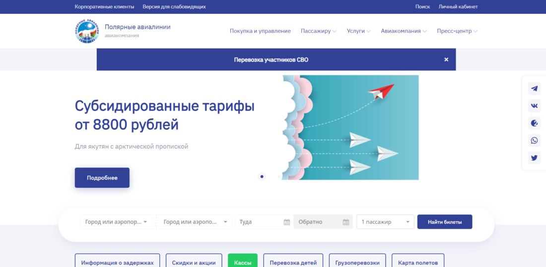This screenshot has width=546, height=267.
Task: Select the first carousel slide dot
Action: coord(262,176)
